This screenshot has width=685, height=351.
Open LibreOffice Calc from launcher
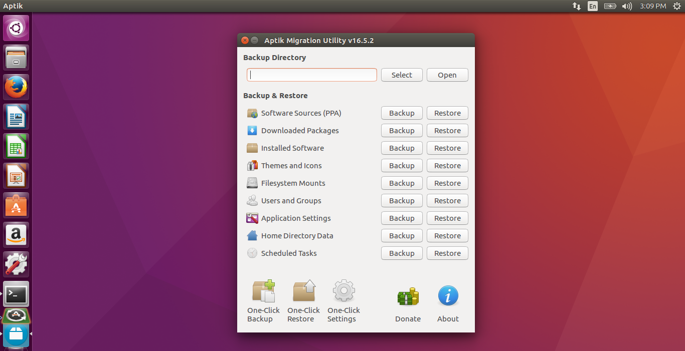coord(16,146)
